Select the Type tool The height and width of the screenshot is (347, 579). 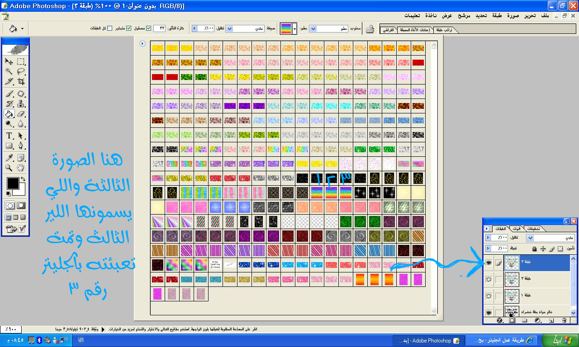[x=9, y=136]
